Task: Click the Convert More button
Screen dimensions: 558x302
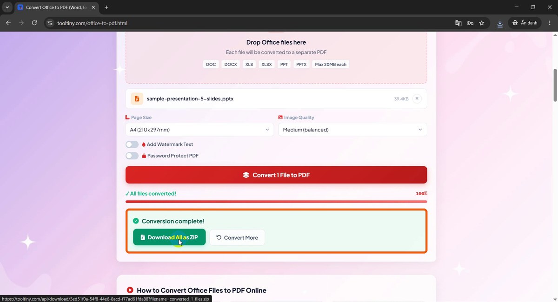Action: [x=237, y=237]
